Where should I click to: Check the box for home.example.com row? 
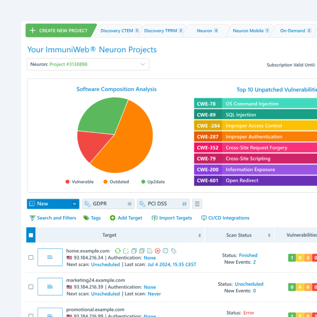tap(31, 257)
